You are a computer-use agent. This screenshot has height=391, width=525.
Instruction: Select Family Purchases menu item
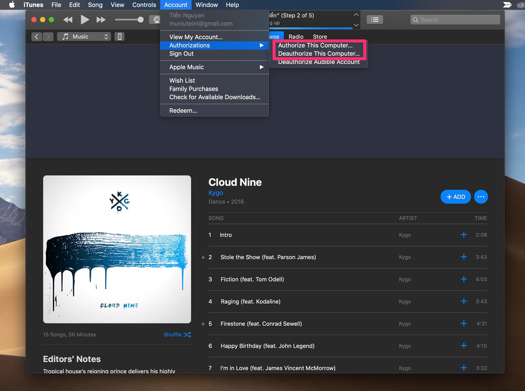pos(215,89)
